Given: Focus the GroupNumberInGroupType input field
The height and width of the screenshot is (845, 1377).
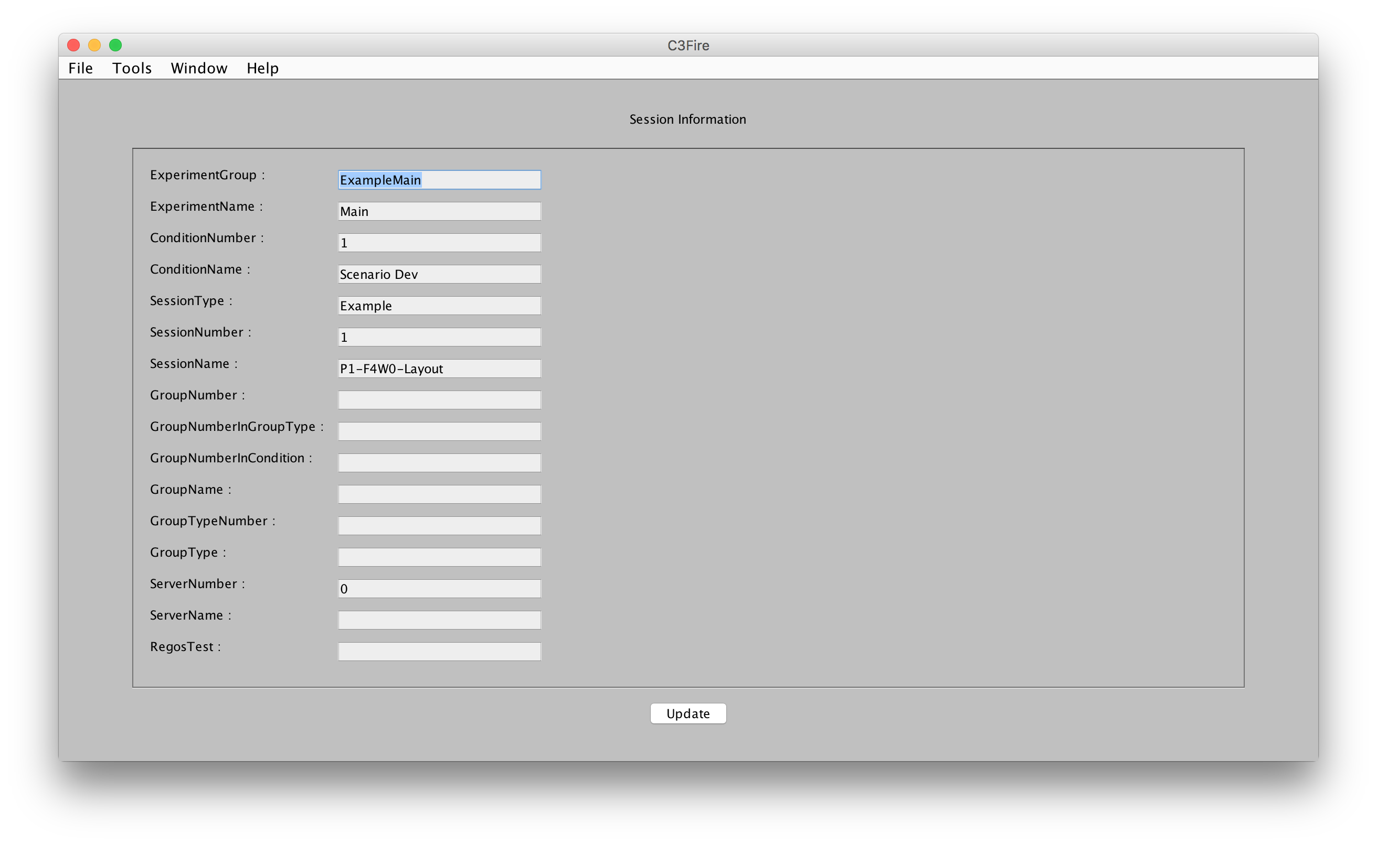Looking at the screenshot, I should pyautogui.click(x=440, y=431).
